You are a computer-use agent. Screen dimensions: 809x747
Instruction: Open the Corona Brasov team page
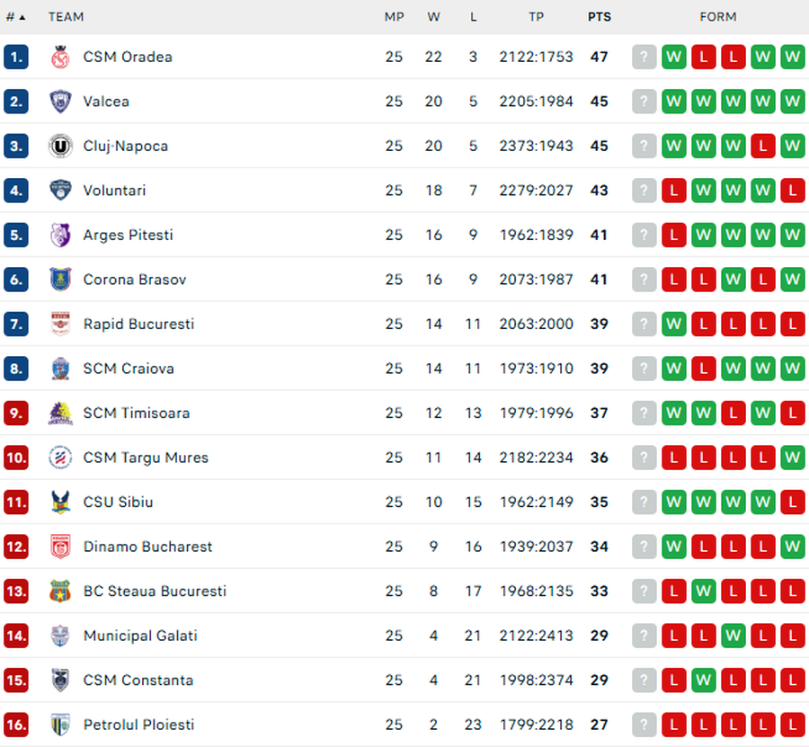[135, 280]
